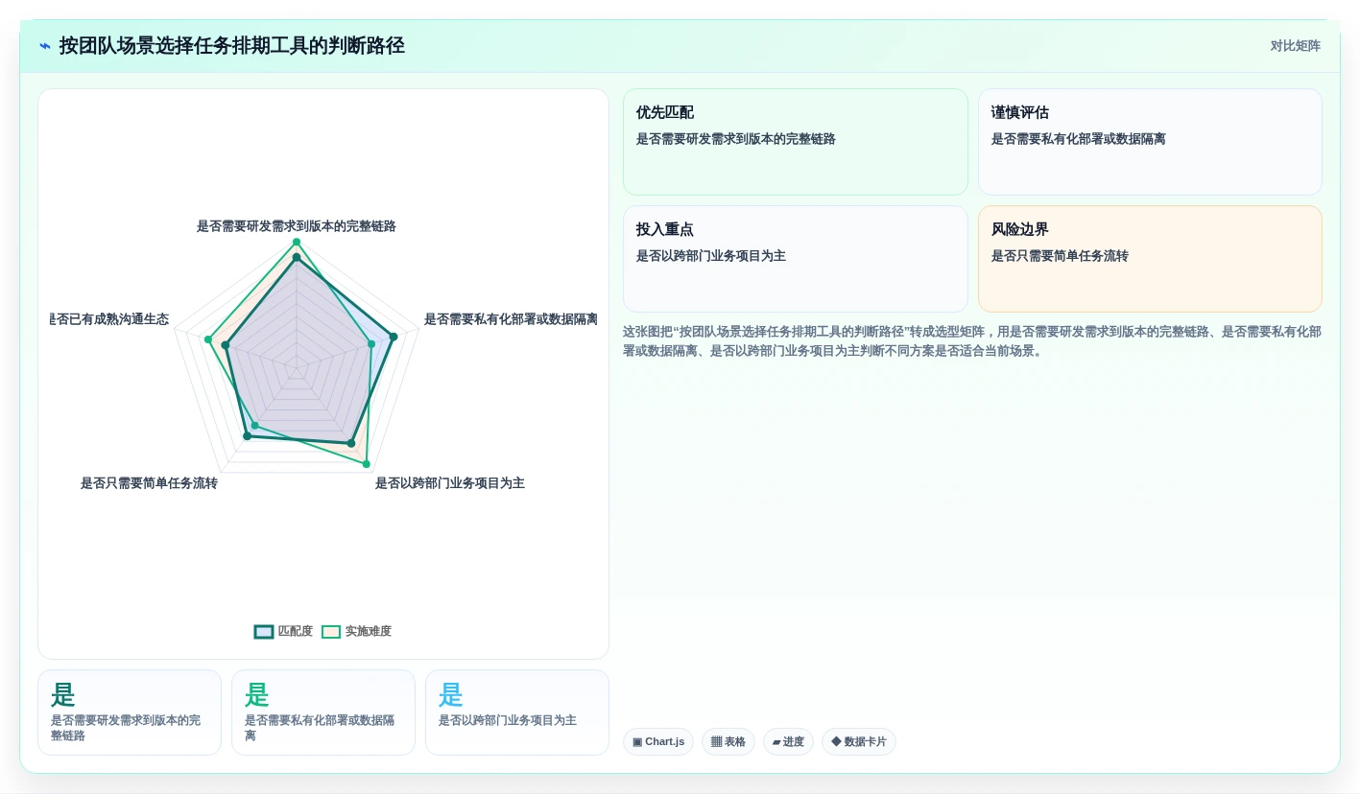This screenshot has width=1360, height=794.
Task: Open the 谨慎评估 matrix card
Action: (1150, 142)
